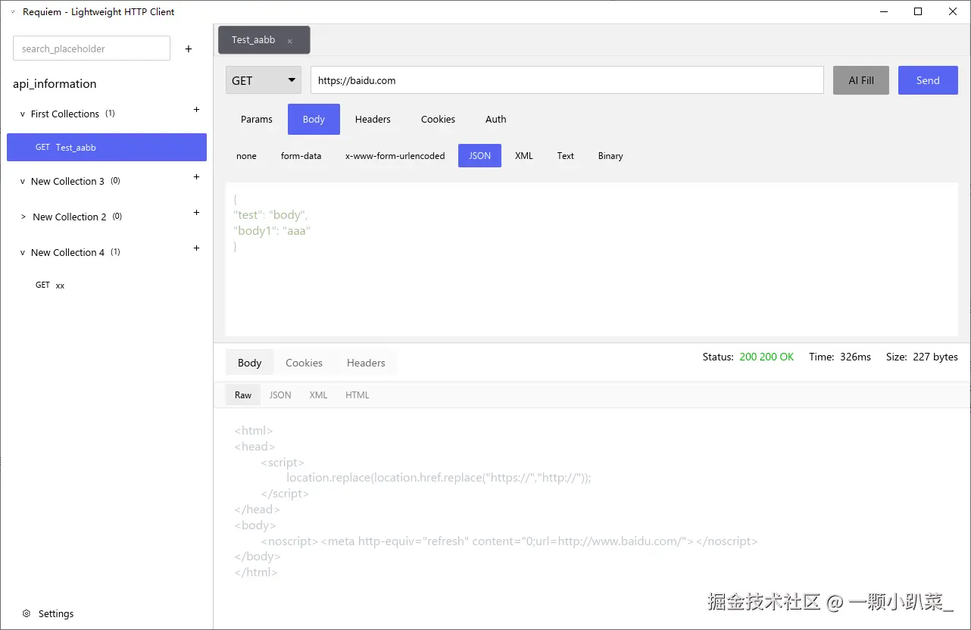Open the response Body tab
Image resolution: width=971 pixels, height=630 pixels.
click(249, 363)
